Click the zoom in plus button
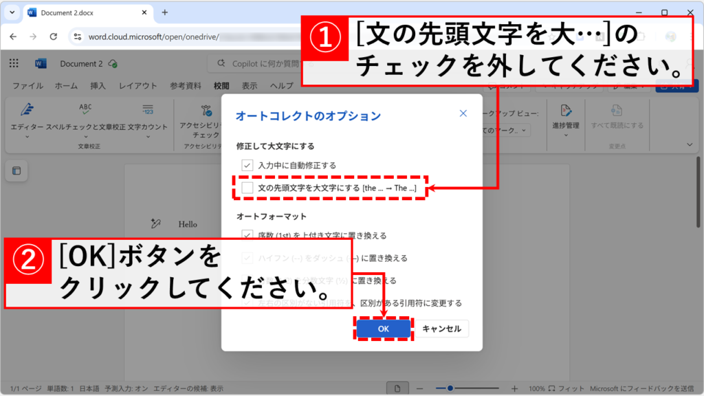Image resolution: width=704 pixels, height=396 pixels. click(x=514, y=388)
